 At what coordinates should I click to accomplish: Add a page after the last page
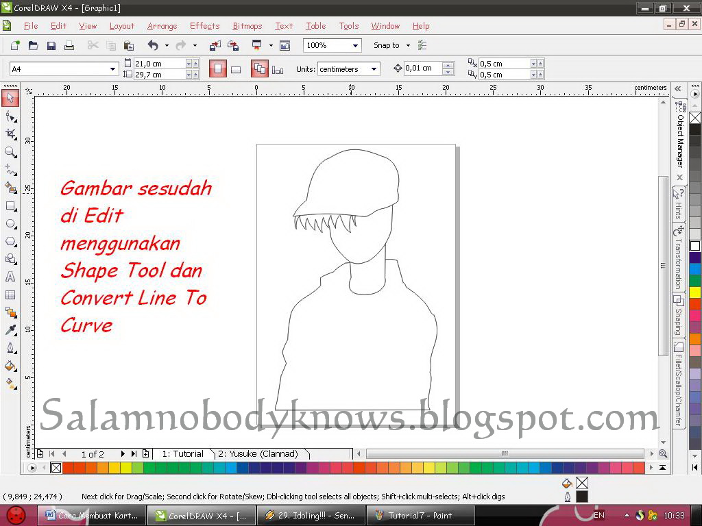(145, 453)
